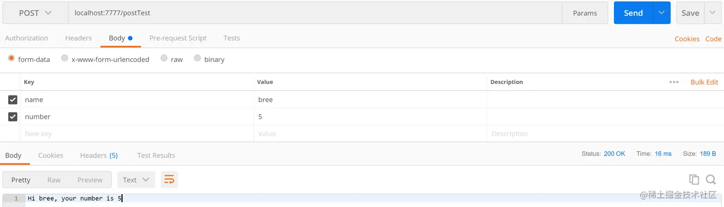The width and height of the screenshot is (724, 207).
Task: Uncheck the name key checkbox
Action: point(13,100)
